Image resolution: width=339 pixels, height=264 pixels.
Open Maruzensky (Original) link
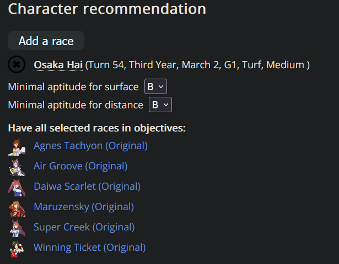(84, 207)
